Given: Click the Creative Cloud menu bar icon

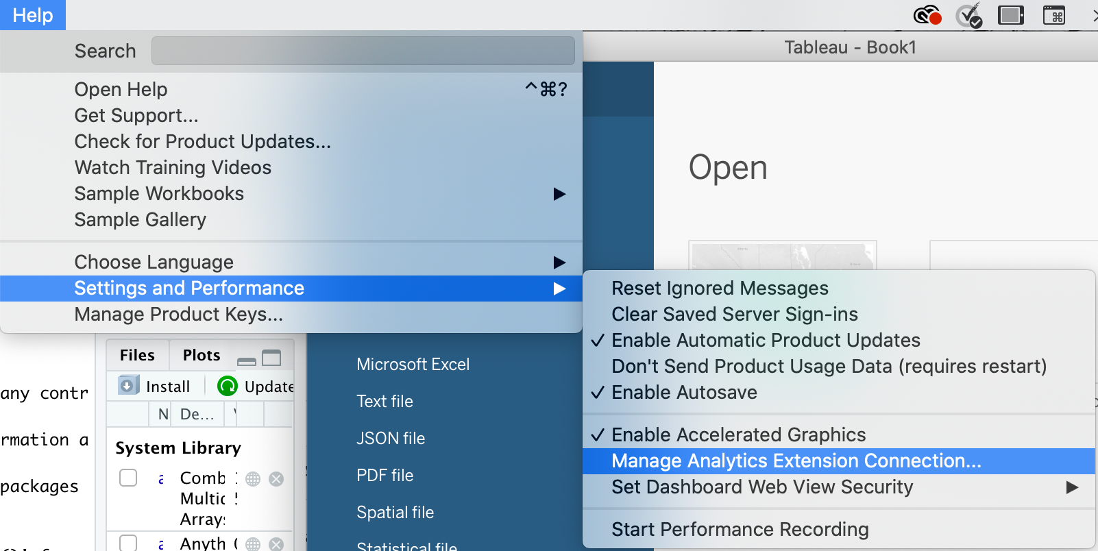Looking at the screenshot, I should (927, 14).
